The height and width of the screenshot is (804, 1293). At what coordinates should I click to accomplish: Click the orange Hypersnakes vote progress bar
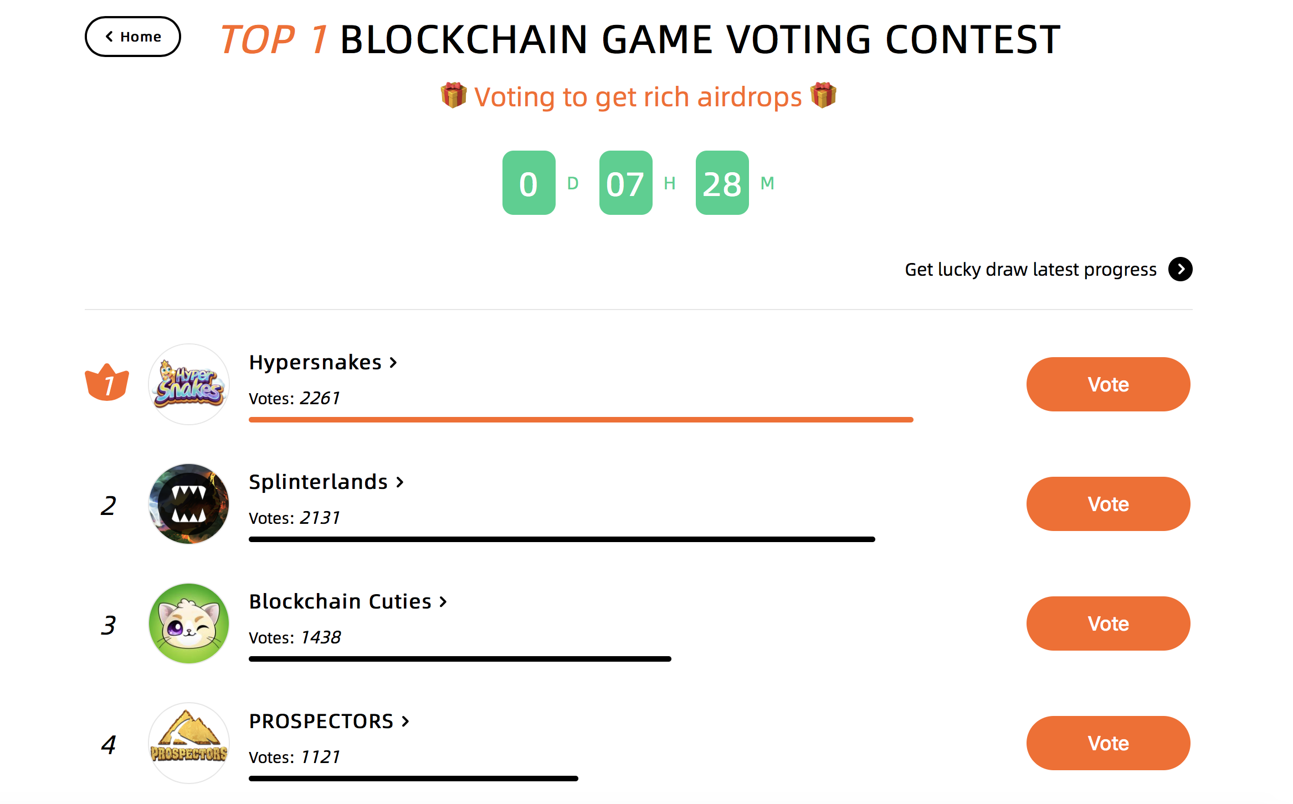click(x=581, y=420)
